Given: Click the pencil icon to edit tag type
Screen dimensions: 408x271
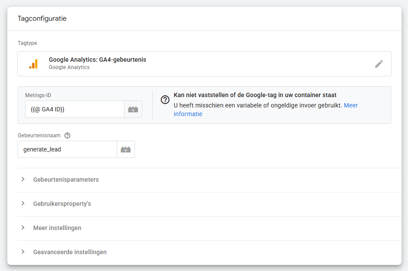Looking at the screenshot, I should (x=379, y=64).
